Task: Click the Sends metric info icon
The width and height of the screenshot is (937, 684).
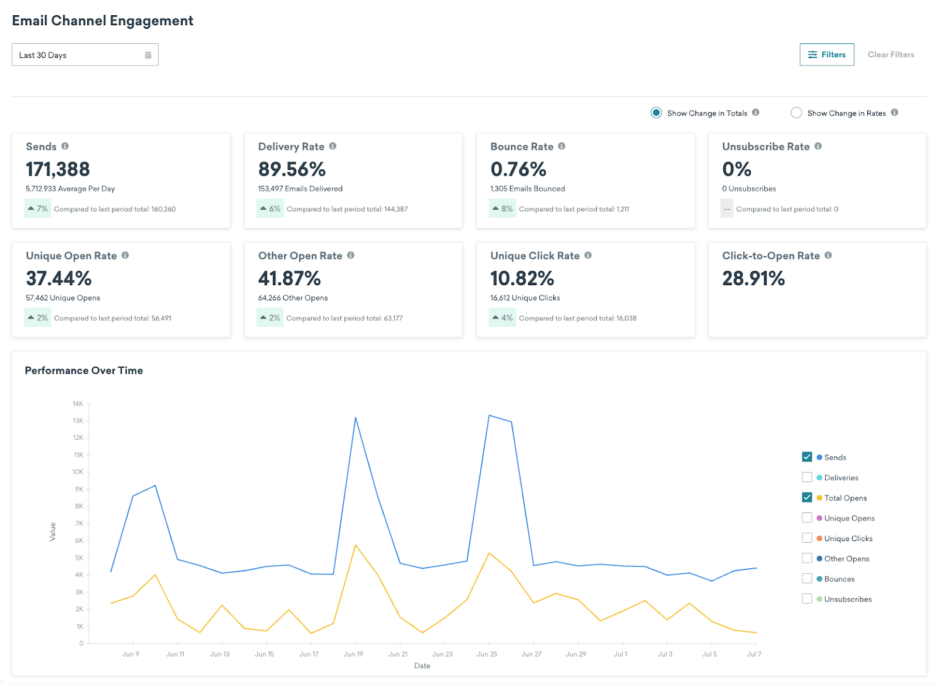Action: click(x=65, y=146)
